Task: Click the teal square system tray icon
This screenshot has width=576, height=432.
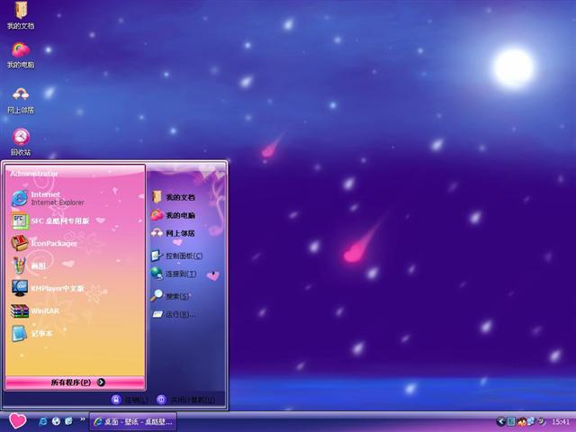Action: [511, 422]
